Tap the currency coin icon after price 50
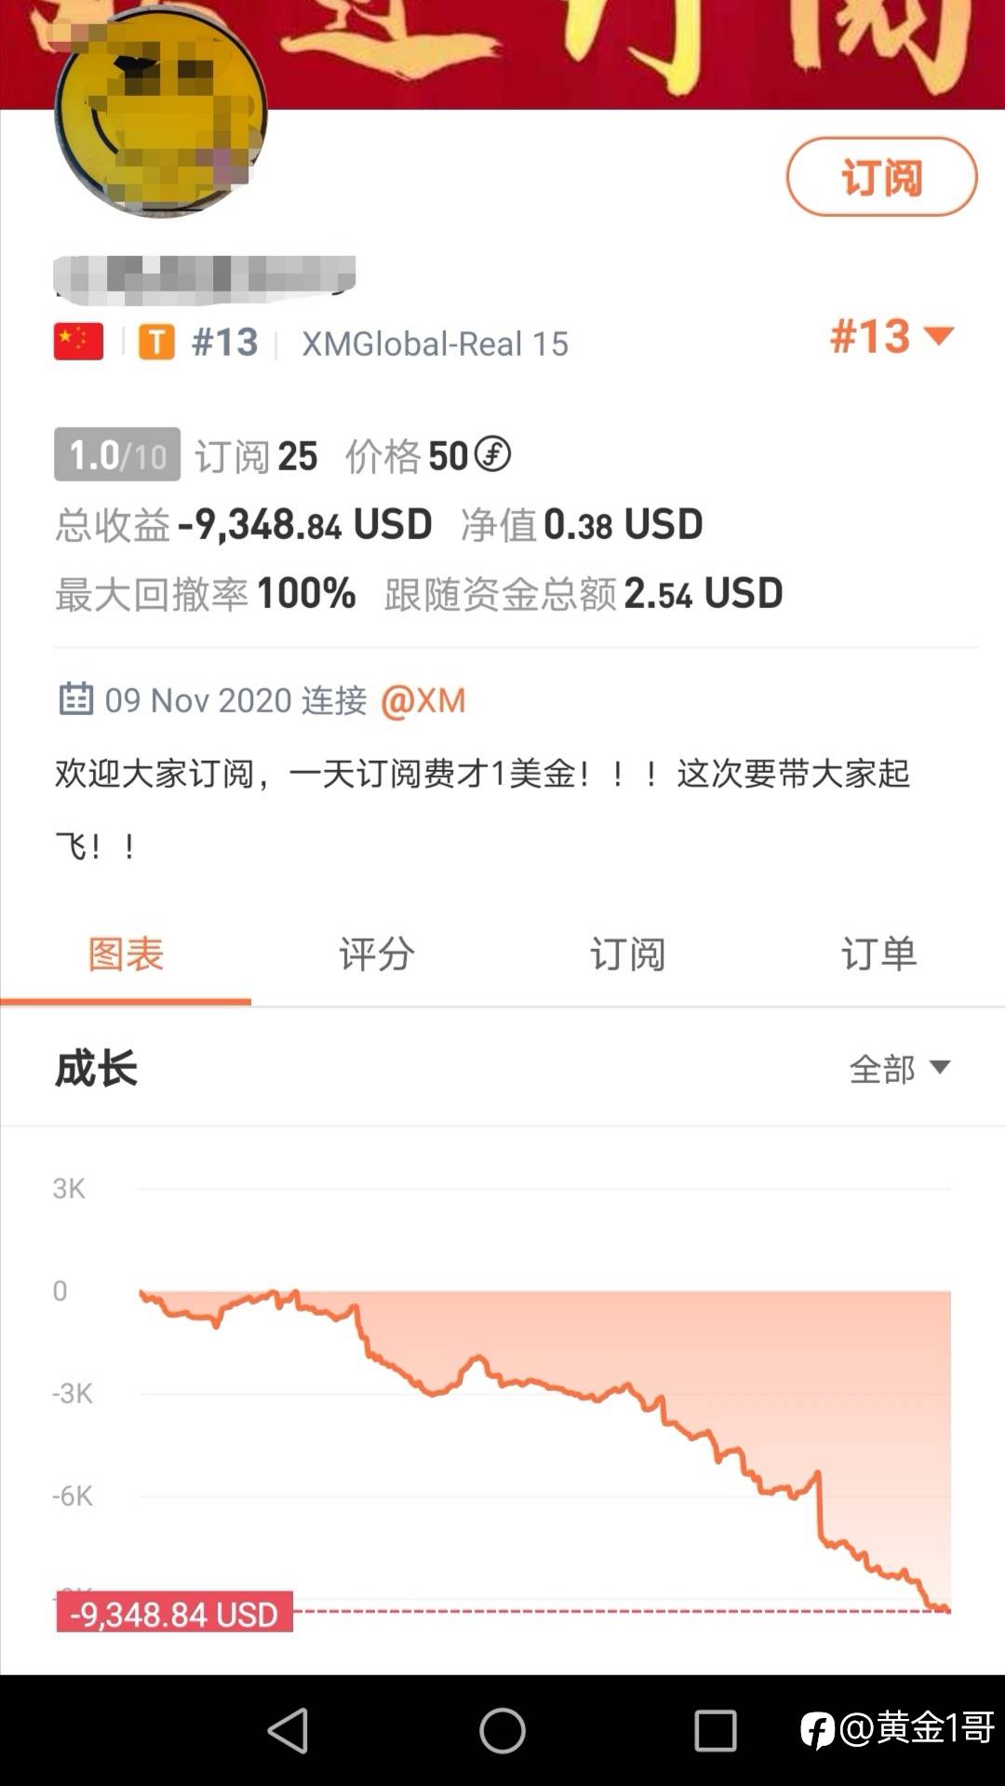This screenshot has width=1005, height=1786. [x=492, y=454]
